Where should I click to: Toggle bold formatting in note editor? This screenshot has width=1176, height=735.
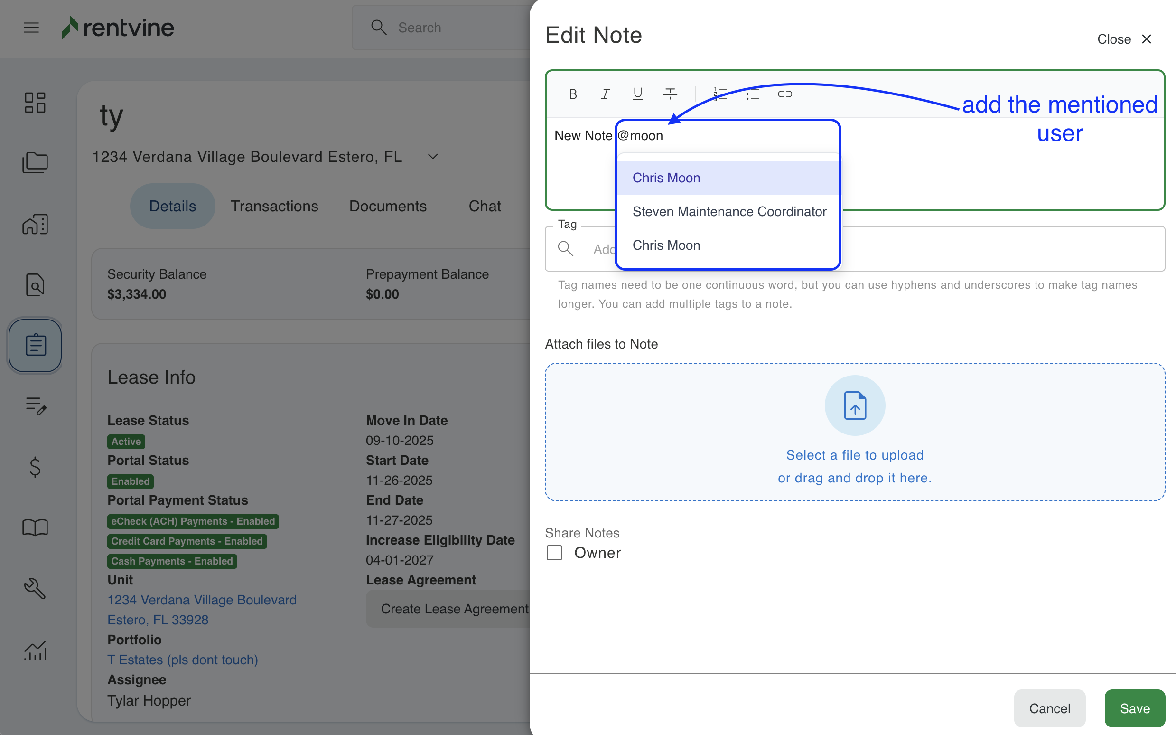(x=573, y=94)
